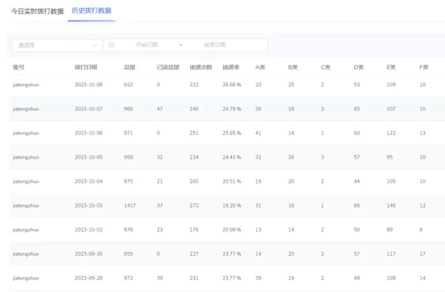Click connect rate 24.79 %
This screenshot has width=445, height=292.
tap(232, 109)
